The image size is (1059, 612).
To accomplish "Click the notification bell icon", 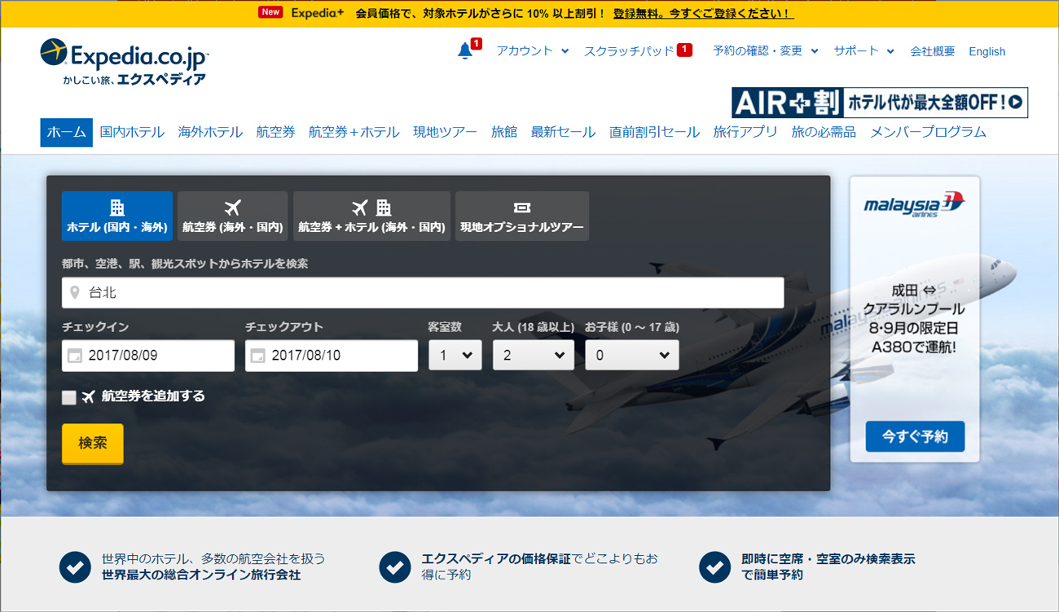I will 465,50.
